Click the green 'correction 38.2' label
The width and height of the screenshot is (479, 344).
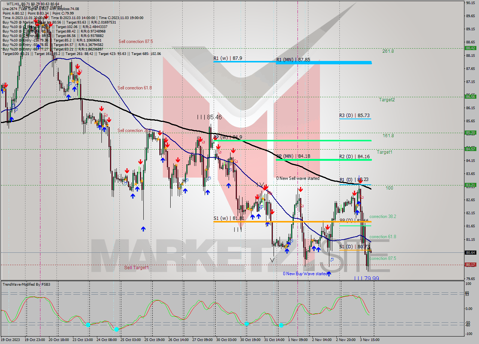coord(383,216)
